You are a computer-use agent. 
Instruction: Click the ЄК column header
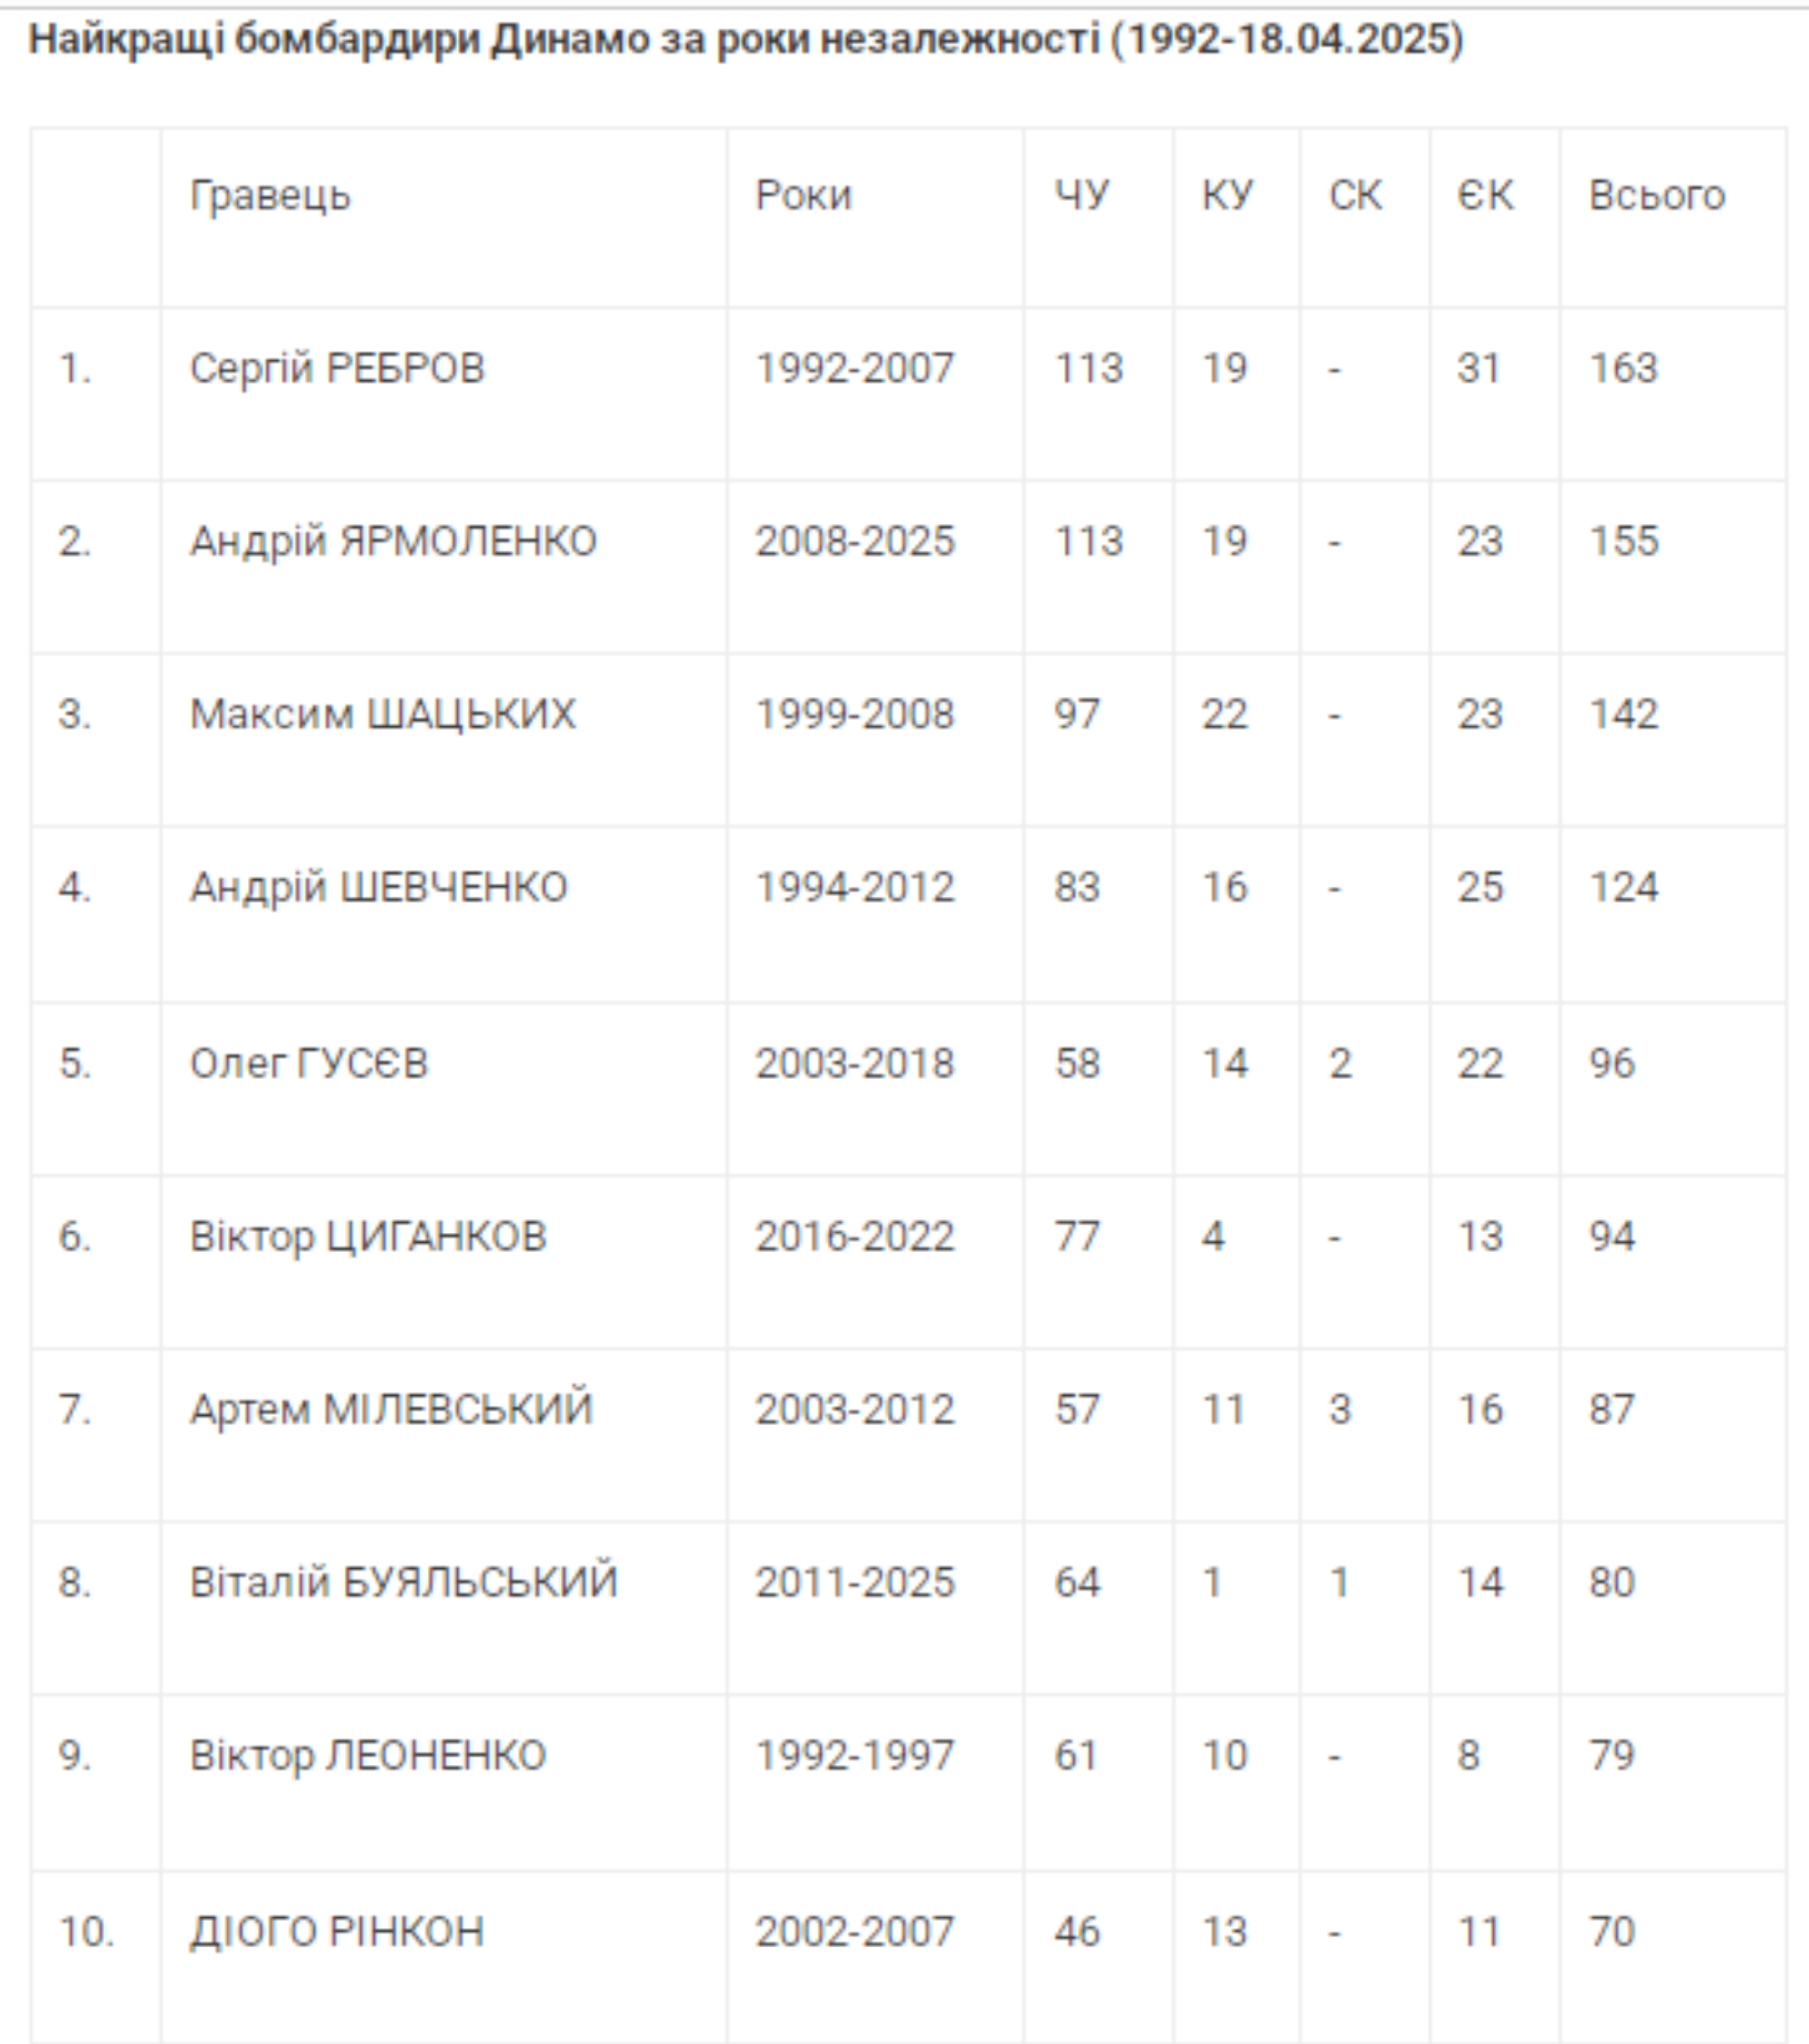[1485, 196]
